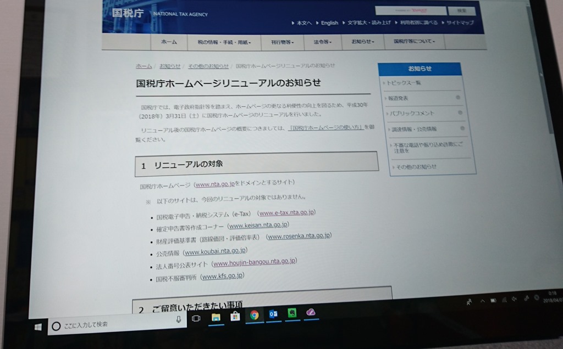563x349 pixels.
Task: Click ホーム in the breadcrumb
Action: pos(143,66)
